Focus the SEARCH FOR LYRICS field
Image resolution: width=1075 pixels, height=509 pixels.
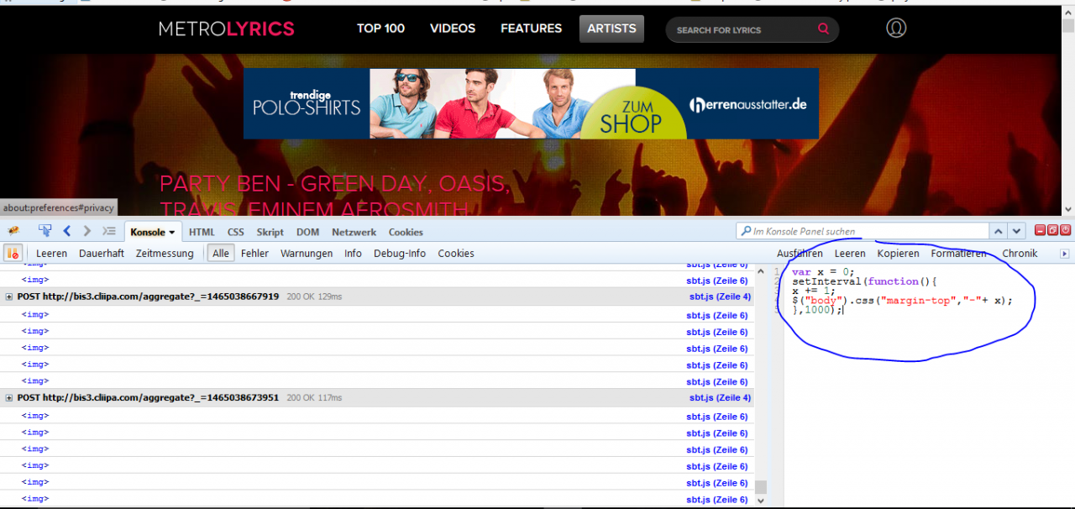[x=752, y=29]
